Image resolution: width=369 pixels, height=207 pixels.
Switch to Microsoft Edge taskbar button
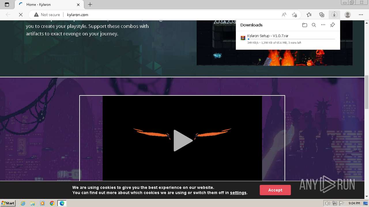pos(62,203)
